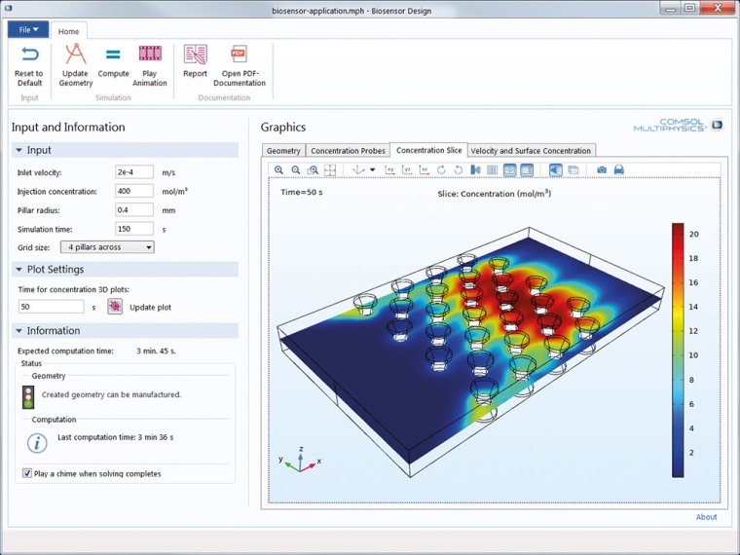Click the 'Time=50 s' plot label
The height and width of the screenshot is (555, 740).
click(x=302, y=192)
